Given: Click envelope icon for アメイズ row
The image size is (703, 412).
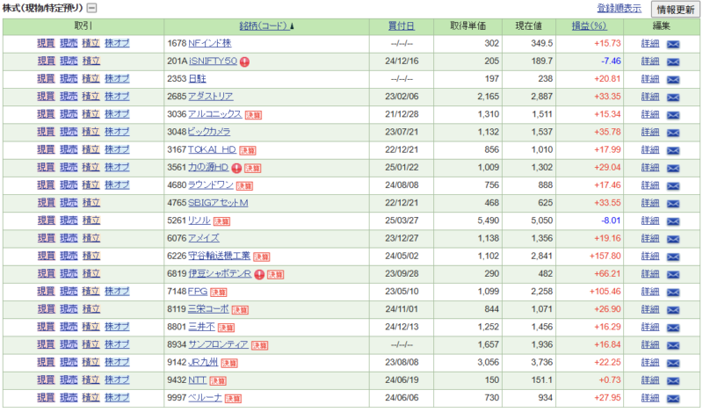Looking at the screenshot, I should pyautogui.click(x=673, y=239).
